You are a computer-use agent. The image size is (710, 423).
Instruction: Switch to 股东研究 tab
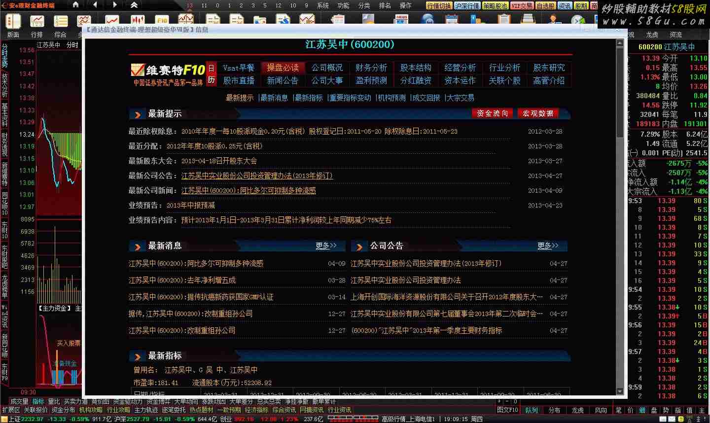(549, 68)
